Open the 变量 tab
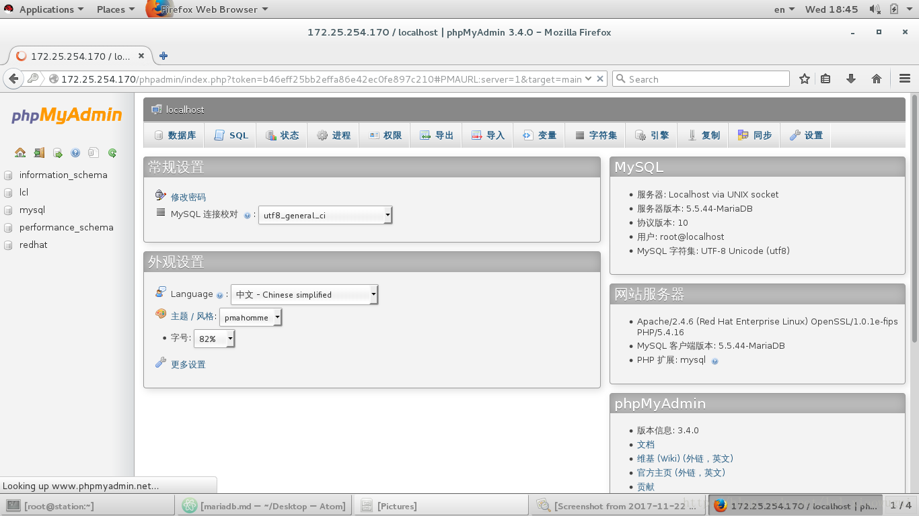This screenshot has height=516, width=919. point(540,135)
